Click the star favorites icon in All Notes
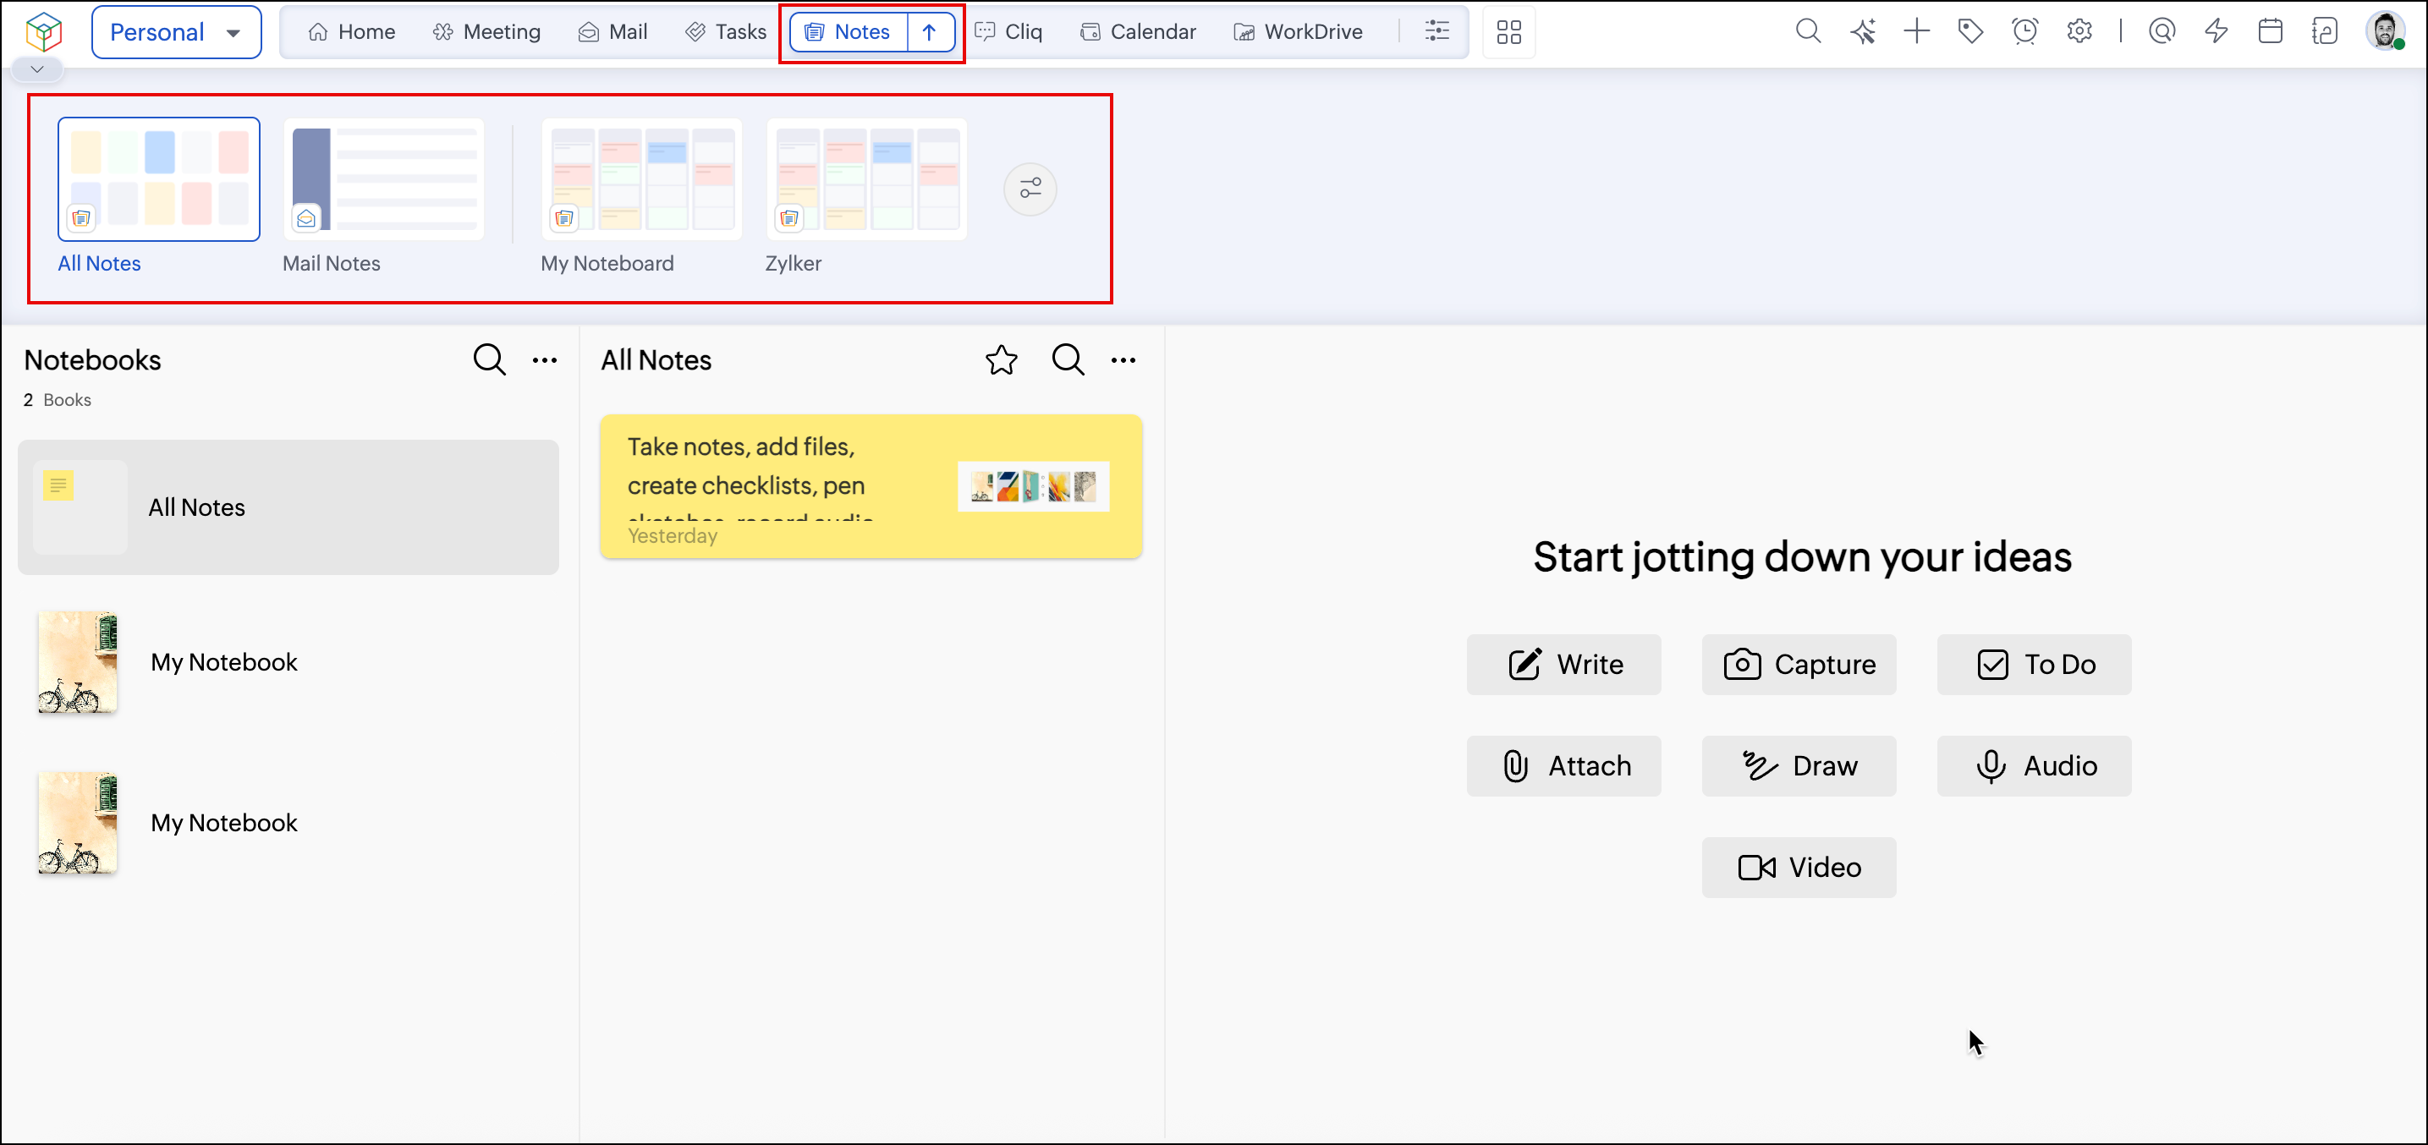 (x=1001, y=360)
